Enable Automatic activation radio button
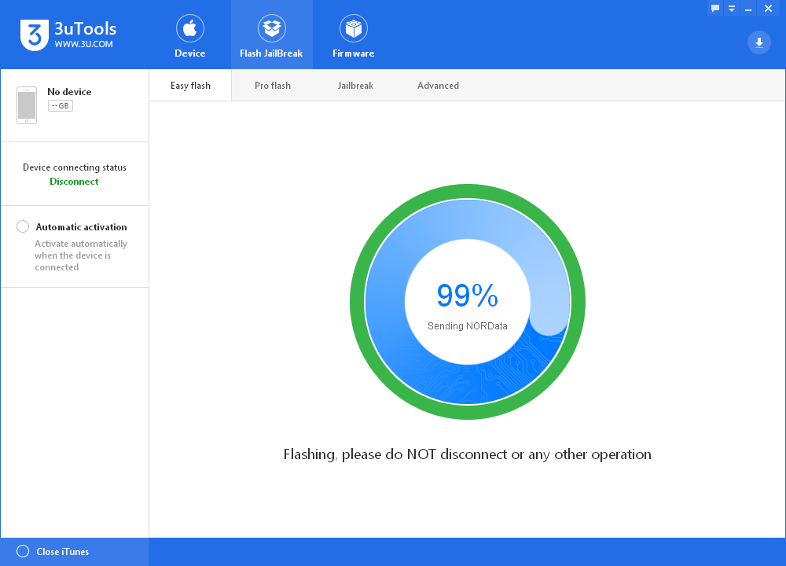Screen dimensions: 786x566 click(23, 226)
